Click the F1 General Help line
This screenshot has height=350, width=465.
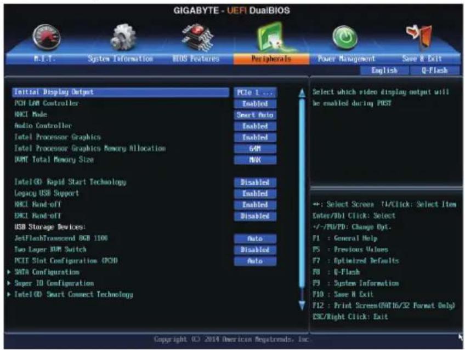[x=345, y=238]
